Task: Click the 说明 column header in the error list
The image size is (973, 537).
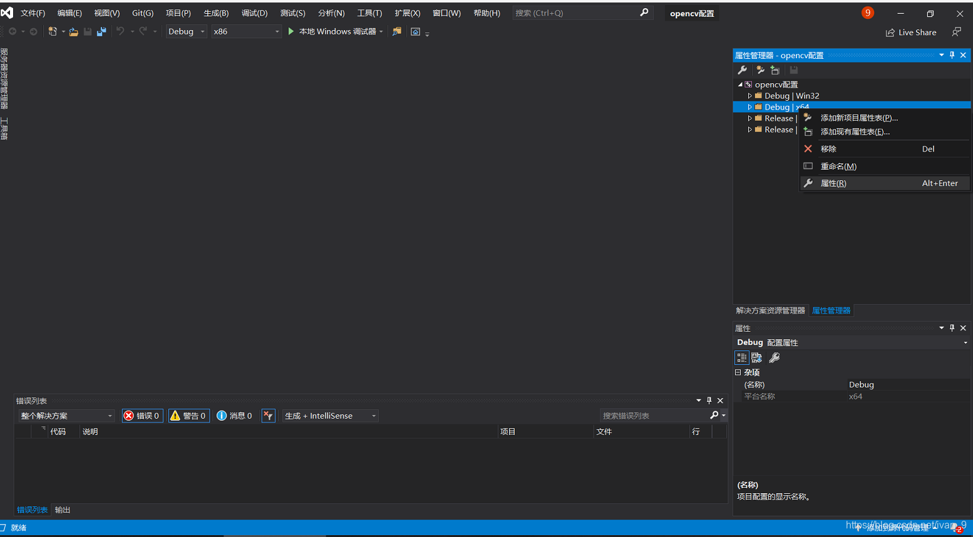Action: 289,432
